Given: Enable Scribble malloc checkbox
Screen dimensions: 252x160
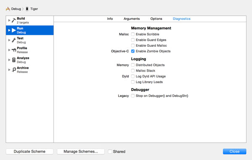Looking at the screenshot, I should pyautogui.click(x=133, y=34).
